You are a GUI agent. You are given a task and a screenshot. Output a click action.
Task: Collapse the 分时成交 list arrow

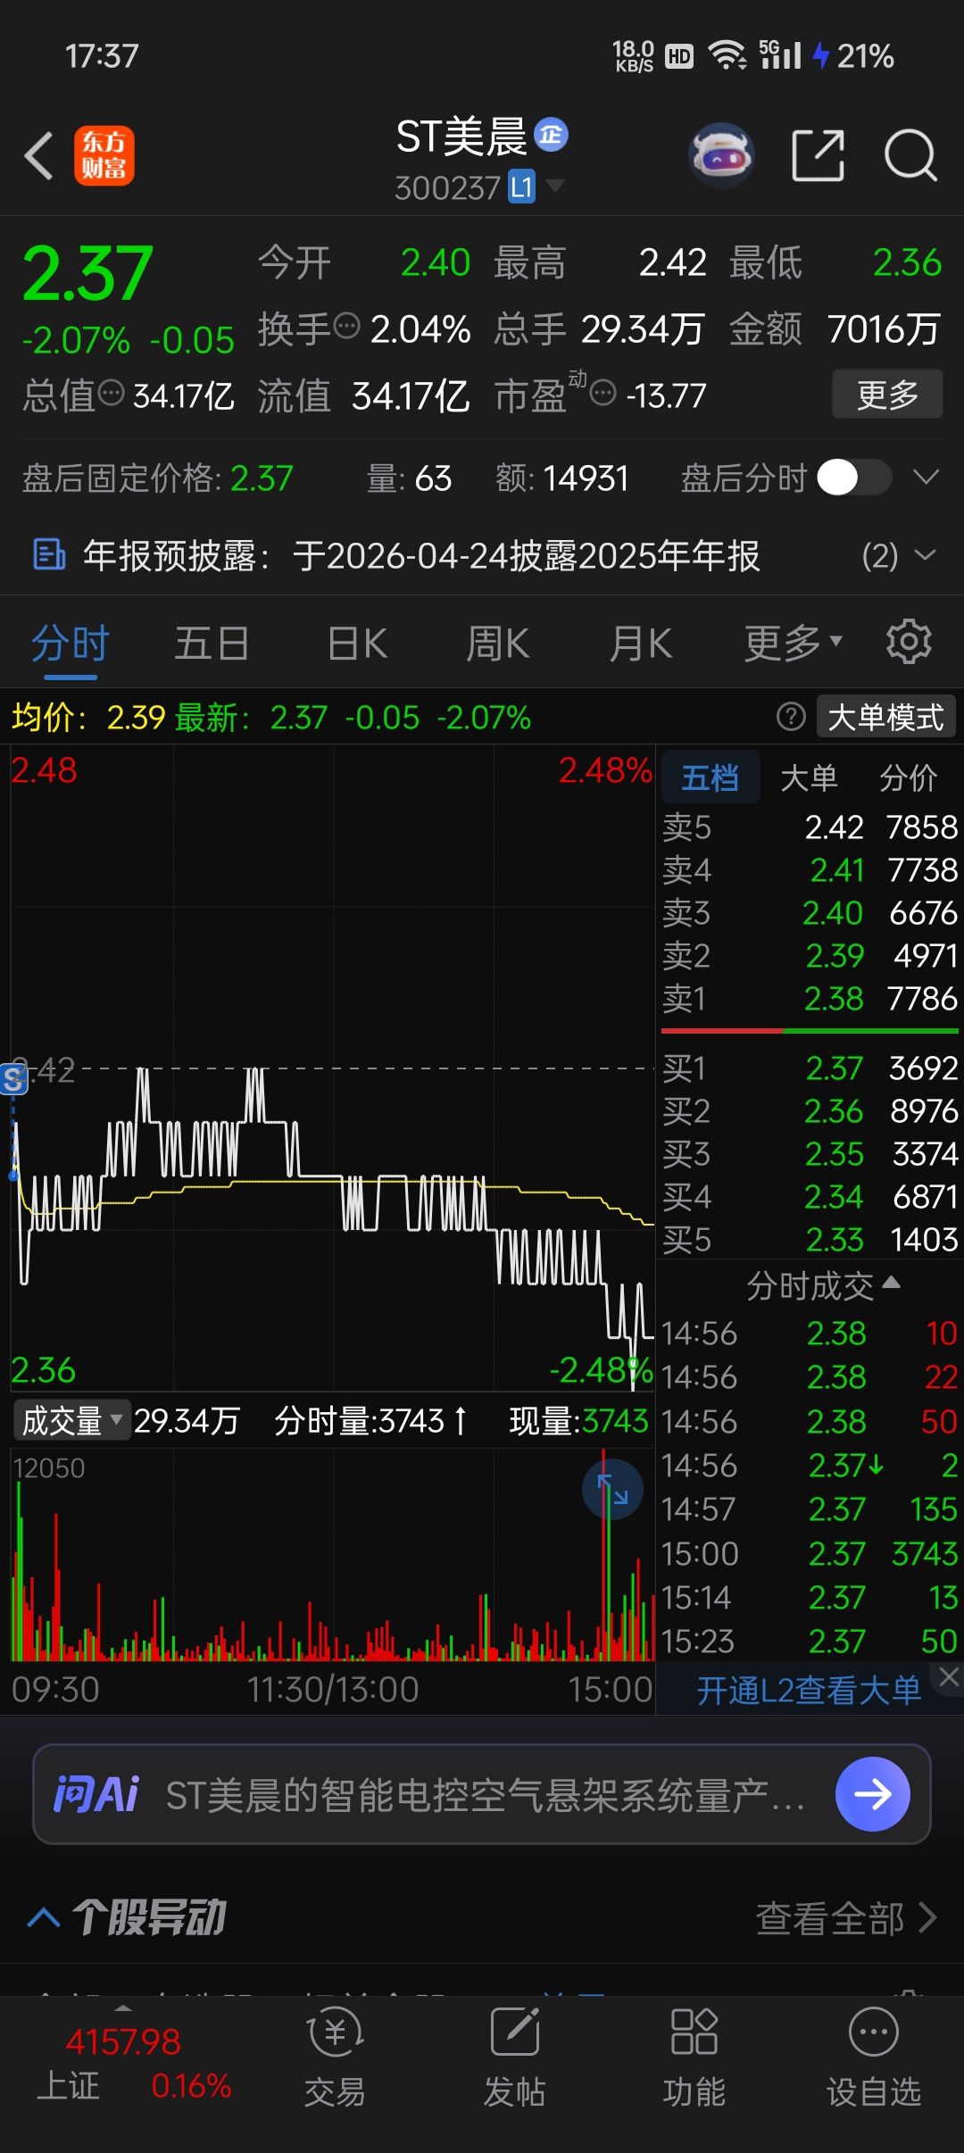tap(891, 1283)
